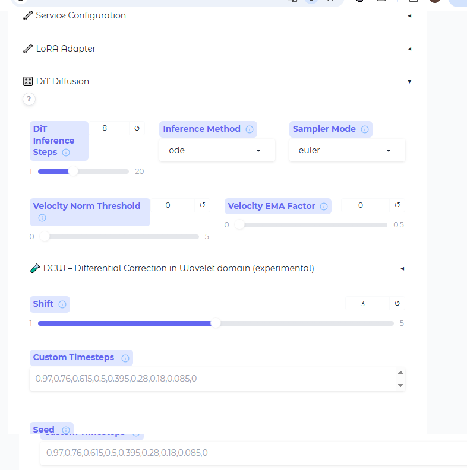Show info for DiT Inference Steps
Screen dimensions: 467x470
pyautogui.click(x=66, y=153)
